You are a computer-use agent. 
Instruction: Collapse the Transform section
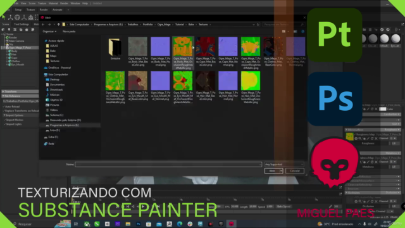pyautogui.click(x=20, y=91)
